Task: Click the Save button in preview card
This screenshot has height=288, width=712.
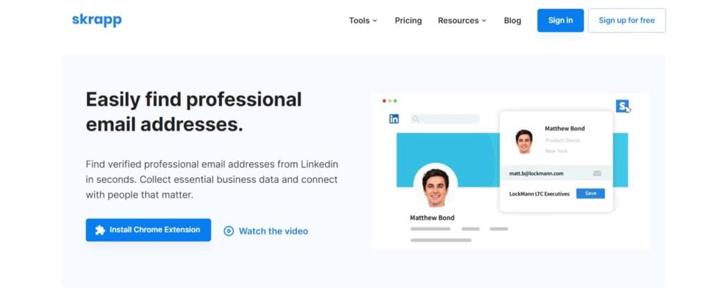Action: pyautogui.click(x=590, y=193)
